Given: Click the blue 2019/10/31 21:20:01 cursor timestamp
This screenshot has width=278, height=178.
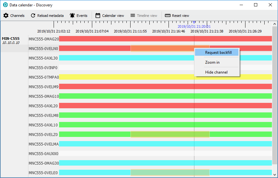Looking at the screenshot, I should tap(194, 26).
